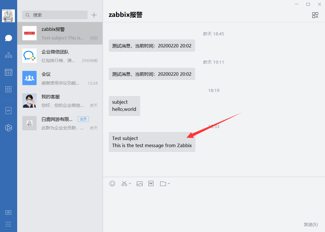The image size is (325, 232).
Task: Click the 全员 tag badge
Action: click(x=83, y=119)
